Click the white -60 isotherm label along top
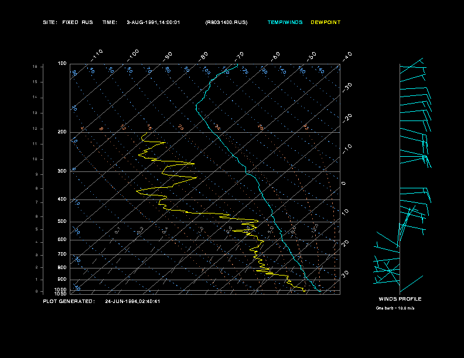 (275, 57)
